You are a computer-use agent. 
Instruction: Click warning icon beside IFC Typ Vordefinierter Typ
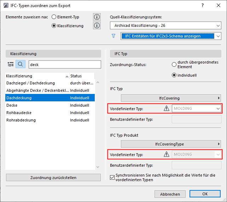tap(167, 108)
